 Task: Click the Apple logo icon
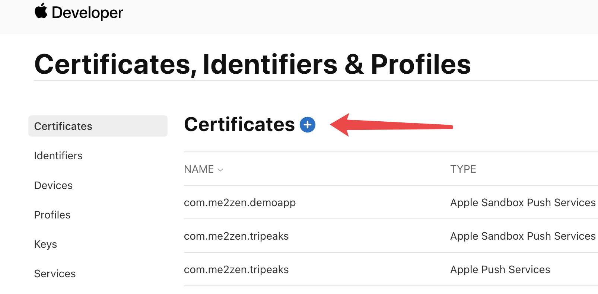(41, 11)
